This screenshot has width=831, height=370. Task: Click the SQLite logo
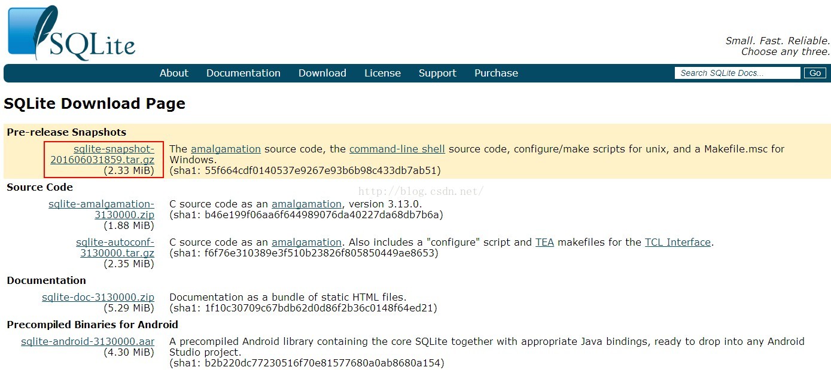tap(71, 32)
